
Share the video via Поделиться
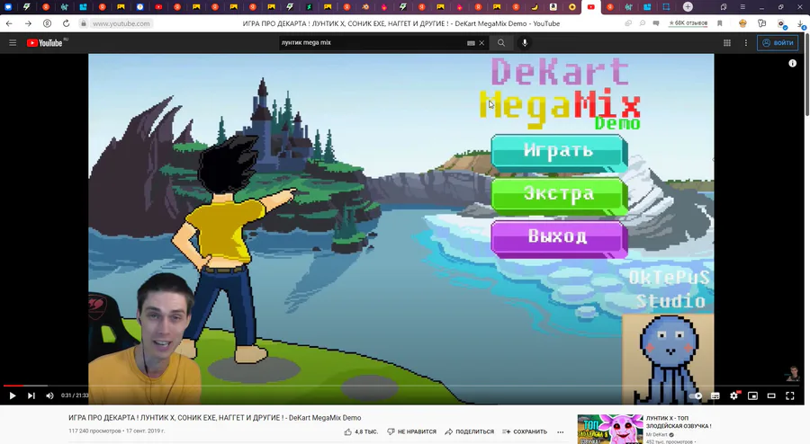pos(469,431)
